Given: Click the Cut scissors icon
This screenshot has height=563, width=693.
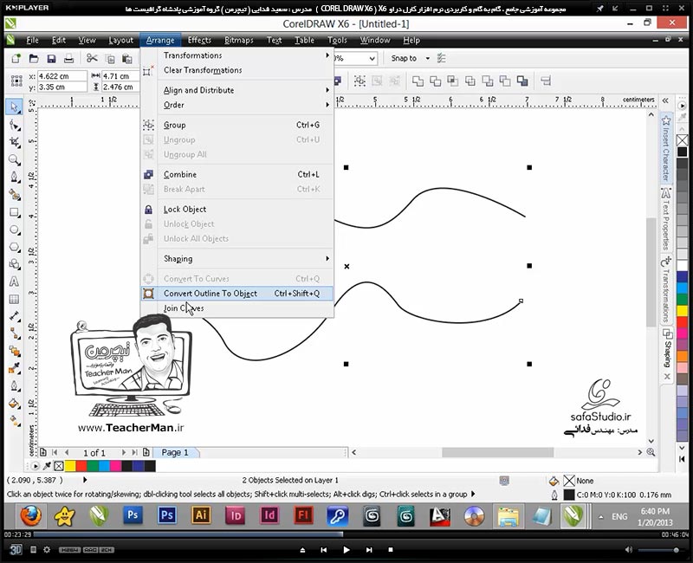Looking at the screenshot, I should [x=92, y=58].
